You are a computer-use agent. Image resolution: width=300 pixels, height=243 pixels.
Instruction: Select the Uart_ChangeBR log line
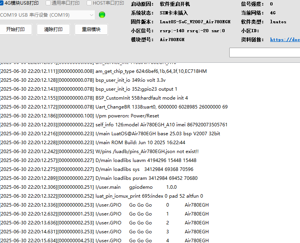pyautogui.click(x=114, y=107)
